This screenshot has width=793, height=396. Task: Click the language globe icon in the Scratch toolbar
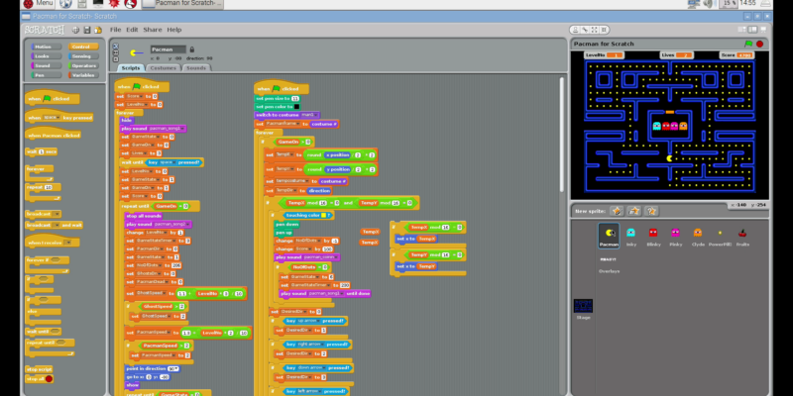click(x=75, y=30)
